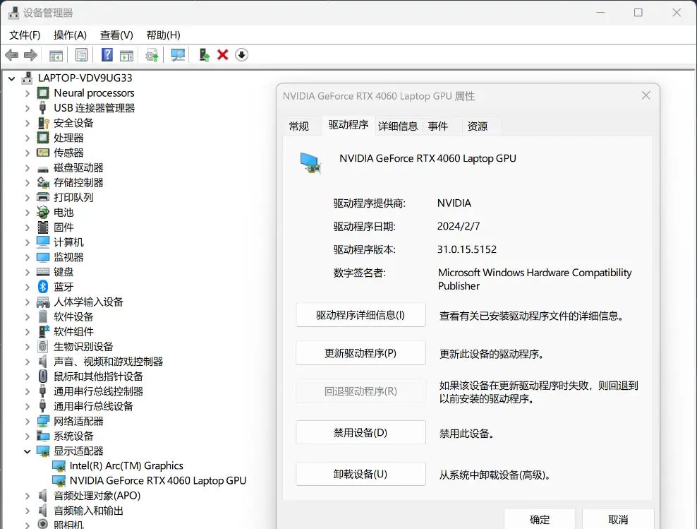Expand the 系统设备 category
697x529 pixels.
(x=28, y=436)
